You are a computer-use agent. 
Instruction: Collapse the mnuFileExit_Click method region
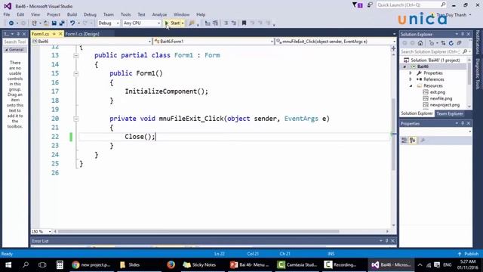coord(75,119)
